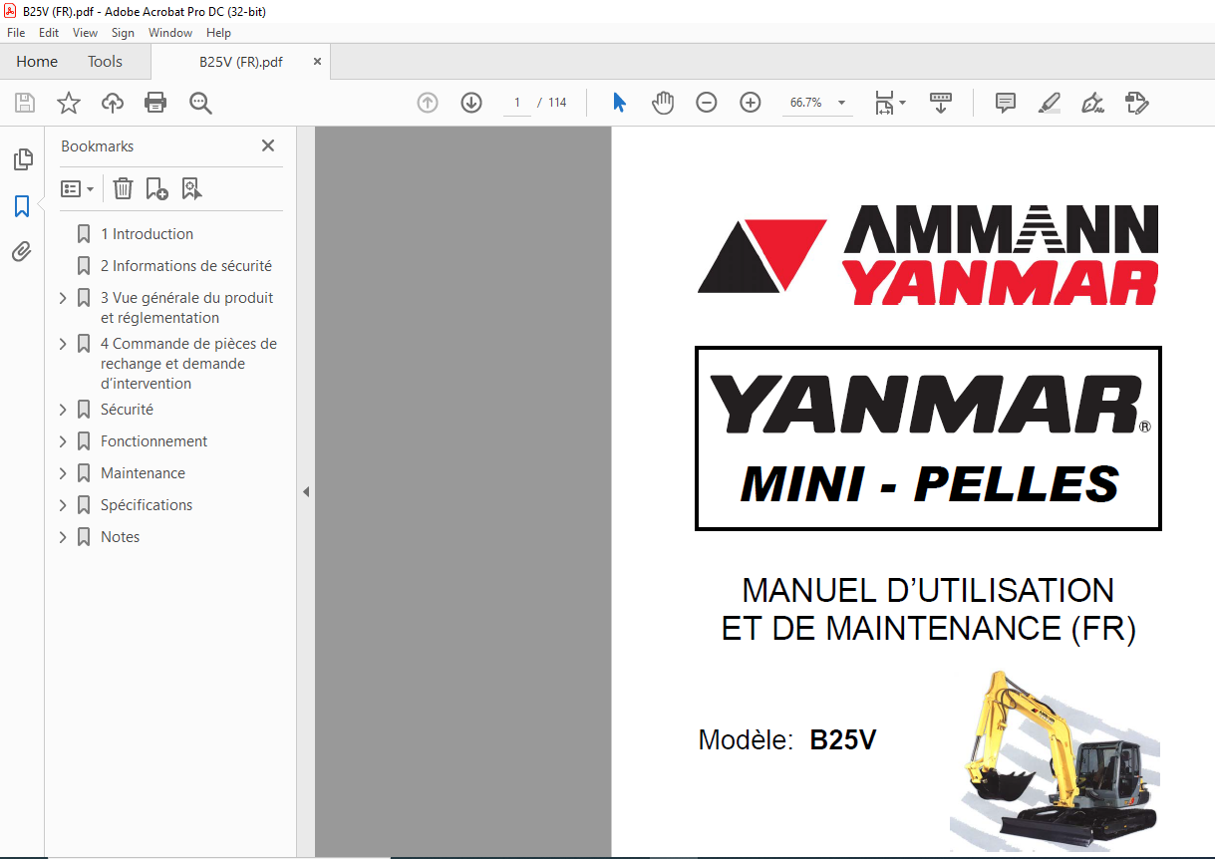1215x859 pixels.
Task: Open the find text magnifier
Action: pyautogui.click(x=201, y=103)
